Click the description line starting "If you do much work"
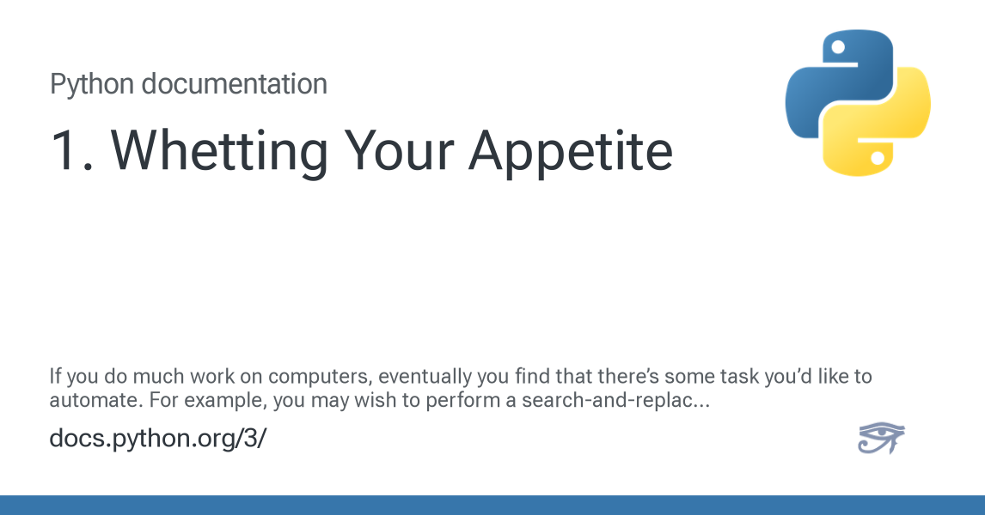The image size is (985, 515). pyautogui.click(x=461, y=376)
